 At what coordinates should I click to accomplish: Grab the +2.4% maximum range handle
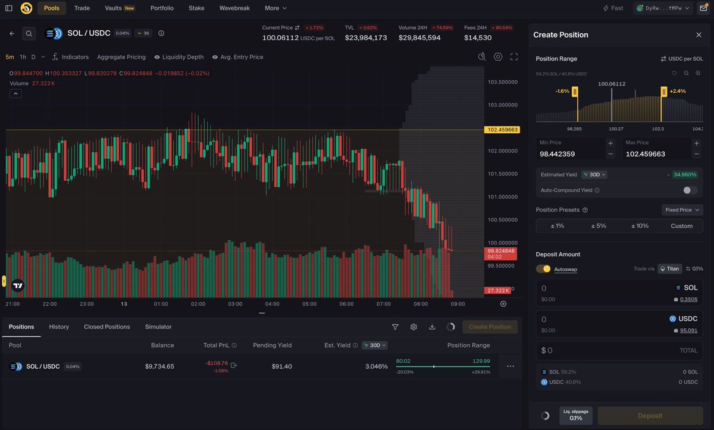663,92
